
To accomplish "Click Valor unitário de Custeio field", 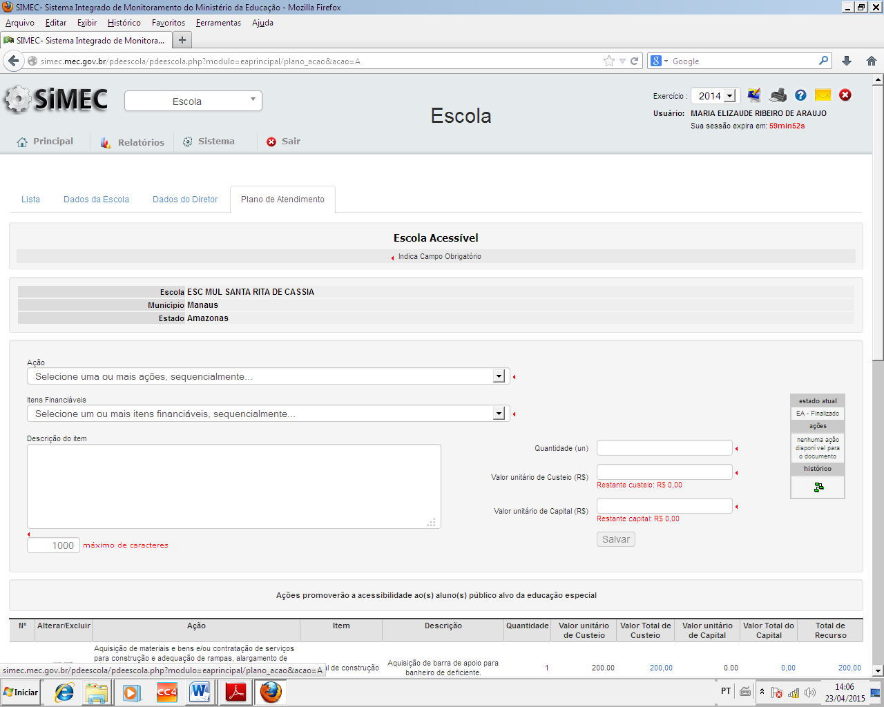I will (x=664, y=472).
